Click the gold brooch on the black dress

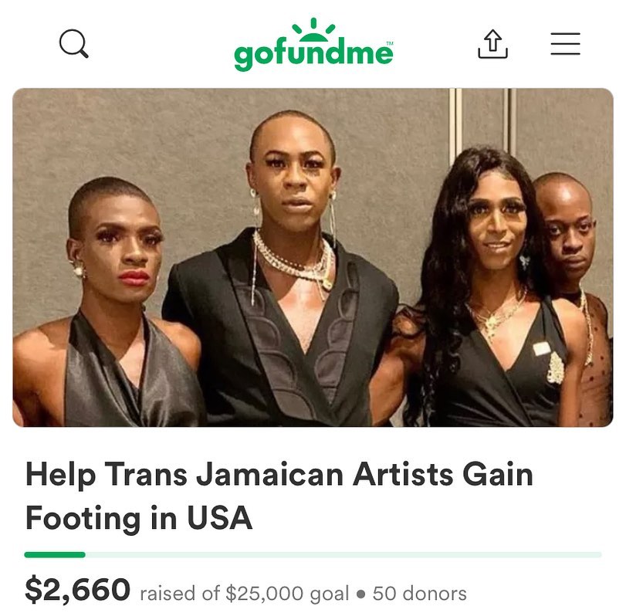coord(556,367)
